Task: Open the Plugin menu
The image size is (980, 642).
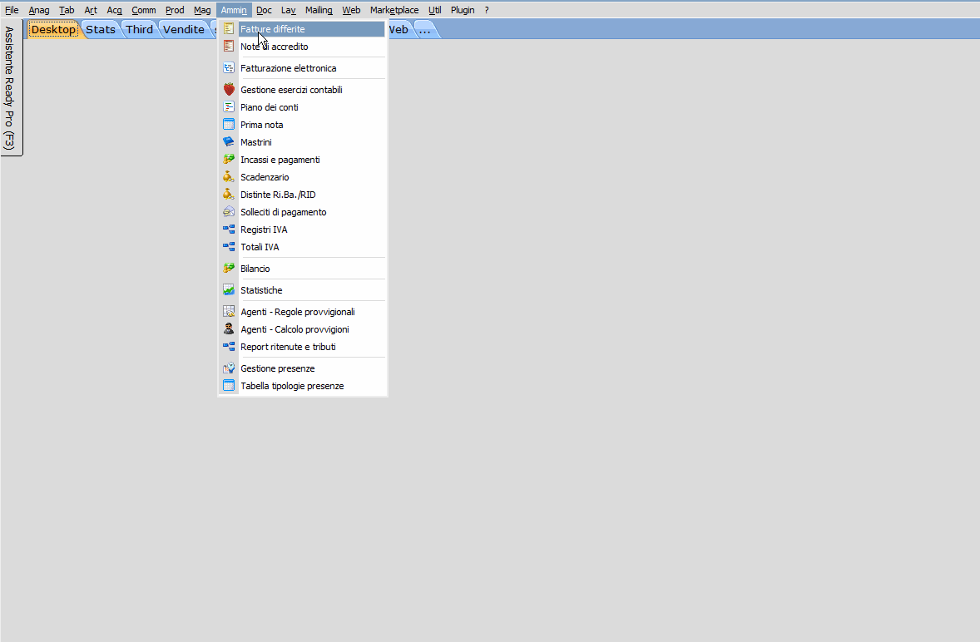Action: point(463,10)
